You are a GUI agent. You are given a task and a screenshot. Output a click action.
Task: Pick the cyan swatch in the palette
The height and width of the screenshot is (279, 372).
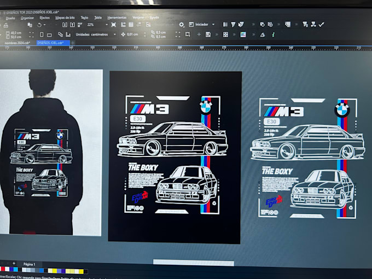click(x=16, y=269)
